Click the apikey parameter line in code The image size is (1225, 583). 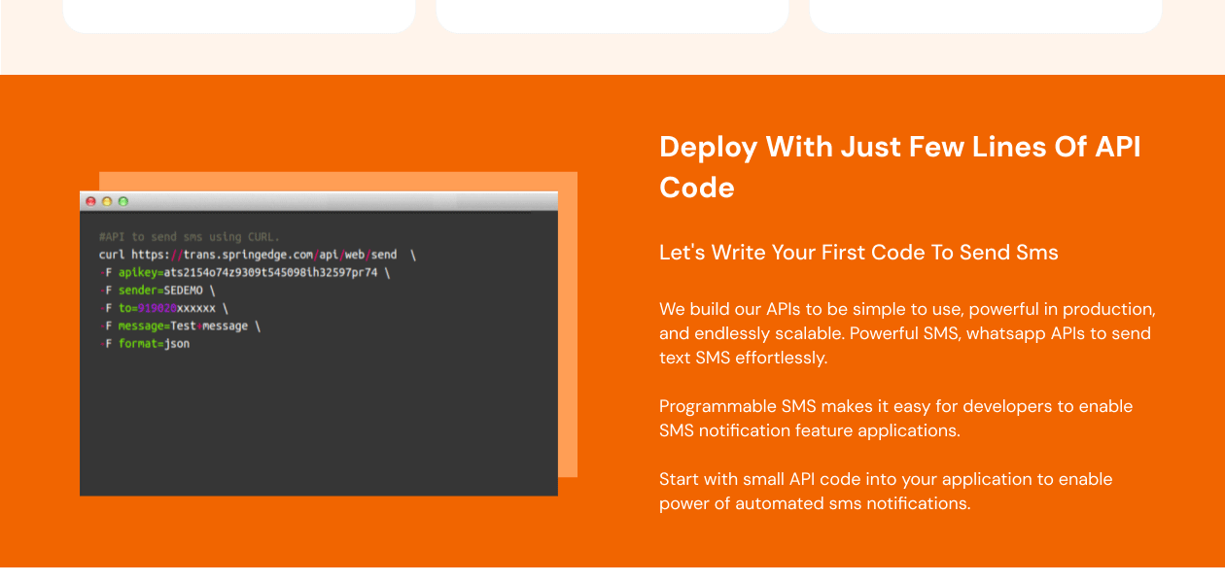243,273
